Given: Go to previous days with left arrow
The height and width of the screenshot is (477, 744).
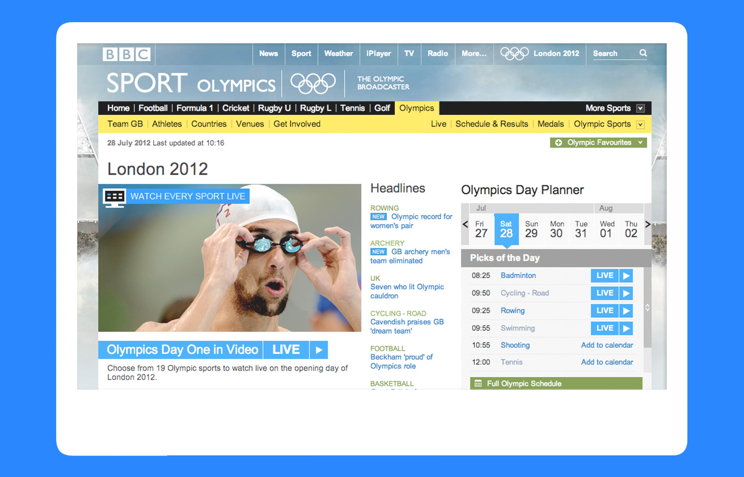Looking at the screenshot, I should pyautogui.click(x=465, y=225).
